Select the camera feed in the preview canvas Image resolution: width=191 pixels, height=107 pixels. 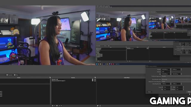pos(48,35)
